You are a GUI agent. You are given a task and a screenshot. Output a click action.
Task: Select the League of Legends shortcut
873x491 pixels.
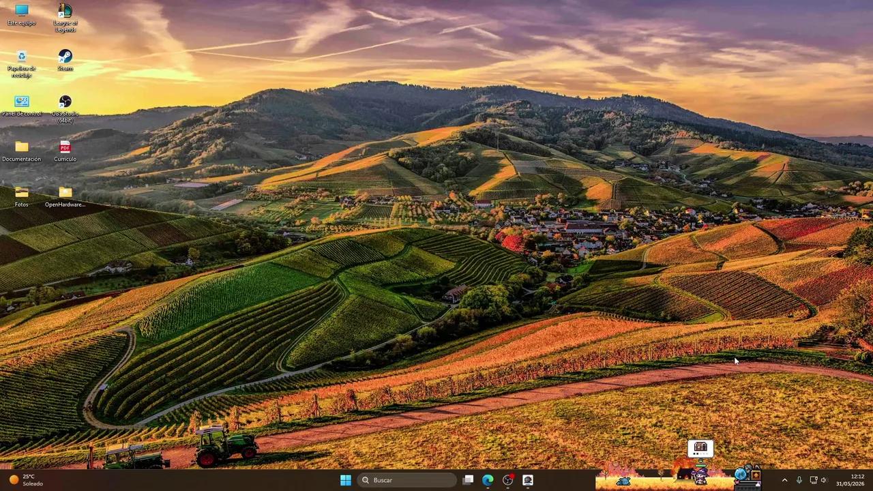65,18
